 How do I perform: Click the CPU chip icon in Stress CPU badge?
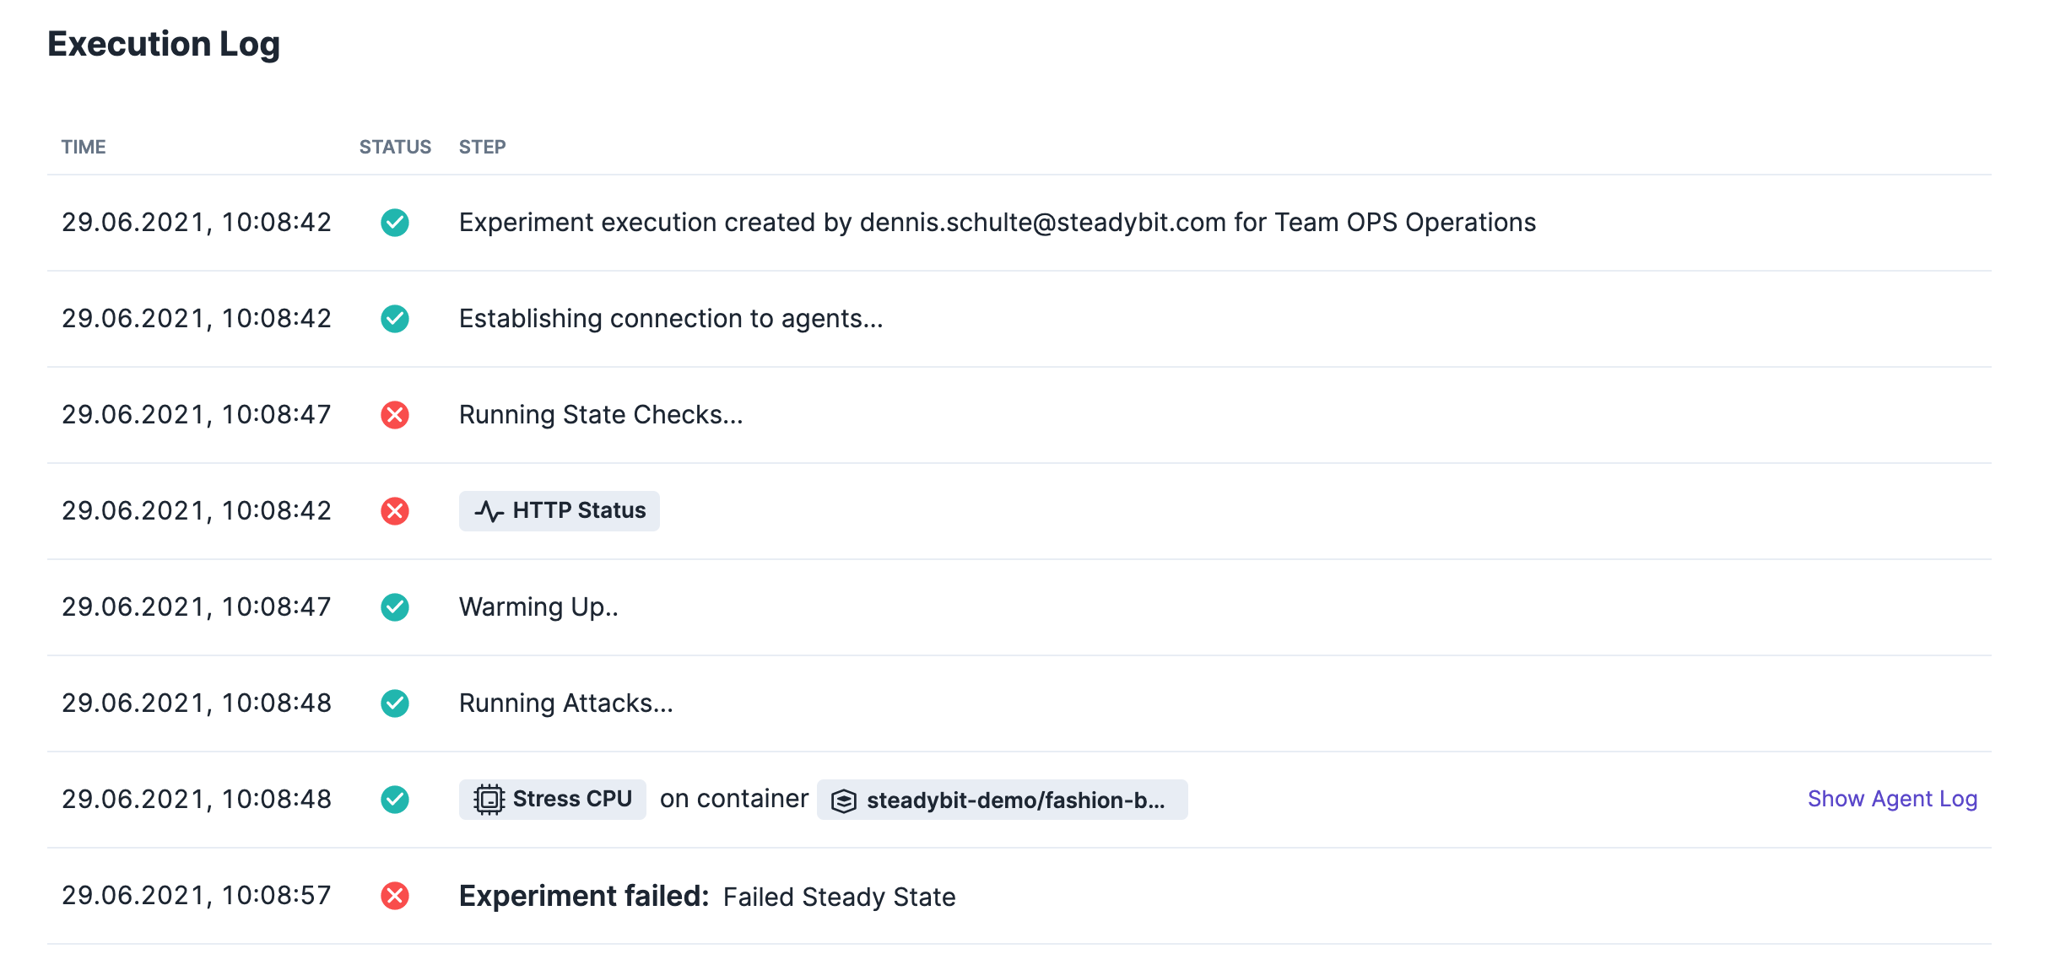tap(489, 800)
